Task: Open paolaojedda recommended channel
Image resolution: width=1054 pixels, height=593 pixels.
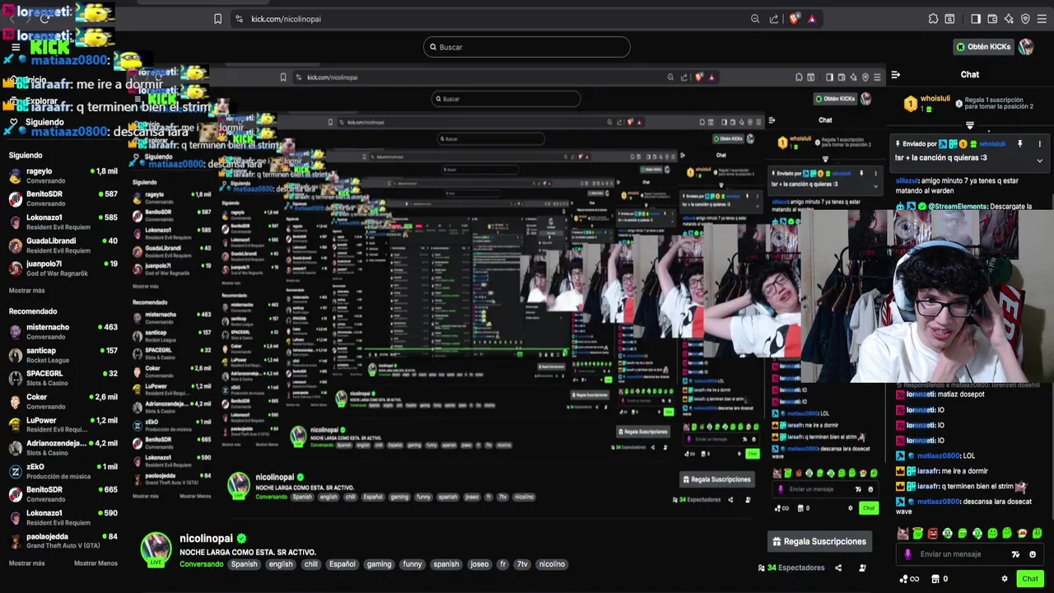Action: point(63,540)
